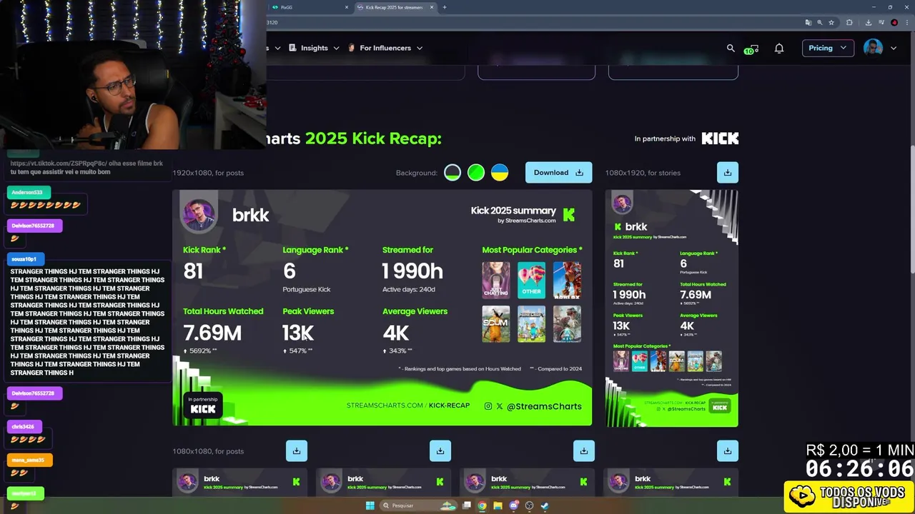The image size is (915, 514).
Task: Switch to Kick Recap 2025 tab
Action: click(394, 7)
